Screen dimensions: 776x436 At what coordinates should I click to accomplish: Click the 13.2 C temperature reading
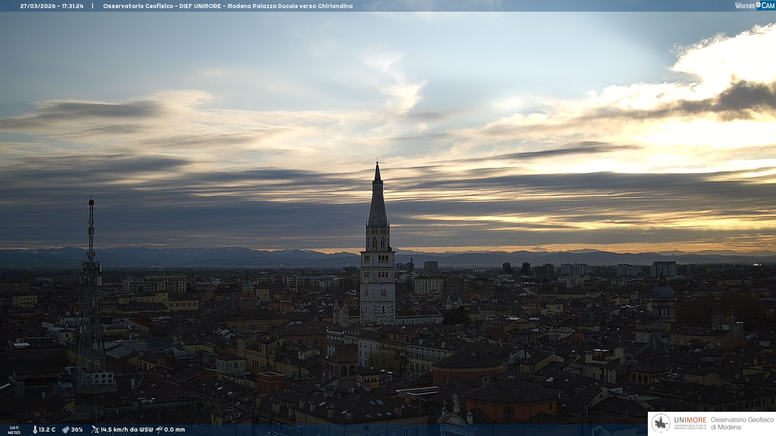click(x=47, y=430)
